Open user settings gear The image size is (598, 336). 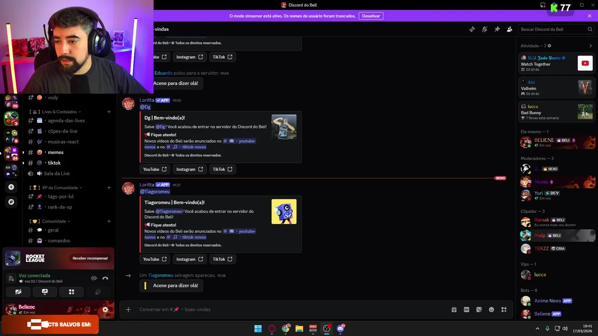[x=105, y=309]
